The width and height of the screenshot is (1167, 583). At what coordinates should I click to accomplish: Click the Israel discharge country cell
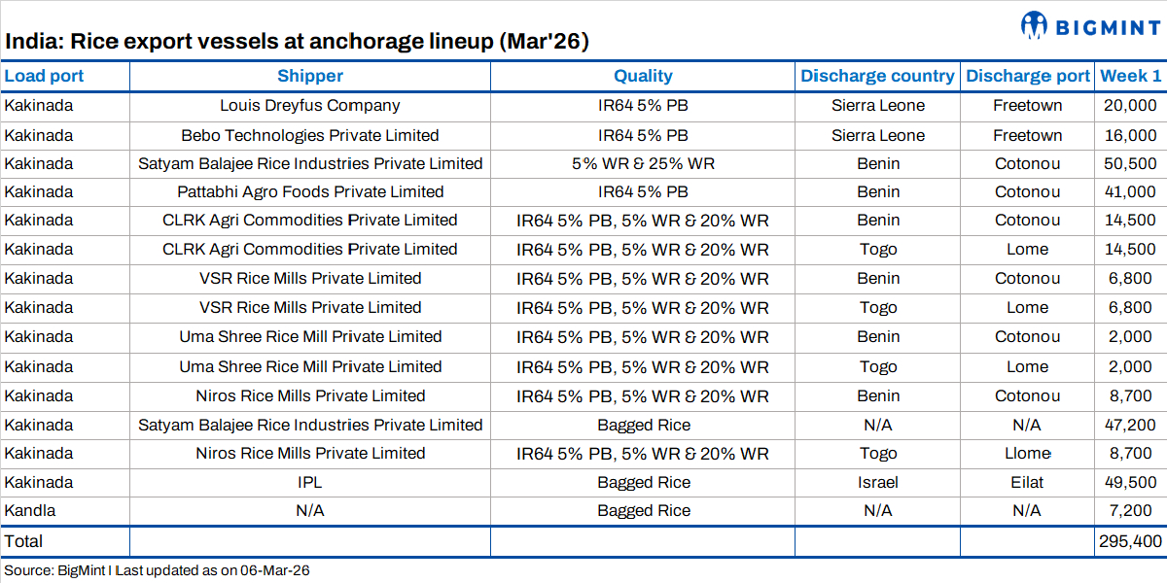tap(877, 482)
